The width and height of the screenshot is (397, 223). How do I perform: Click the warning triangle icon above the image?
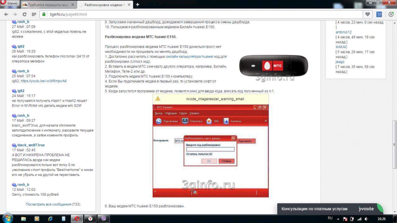(x=158, y=99)
